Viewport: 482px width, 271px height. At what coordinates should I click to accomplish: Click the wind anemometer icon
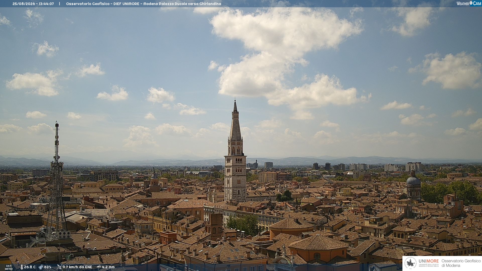[x=59, y=267]
